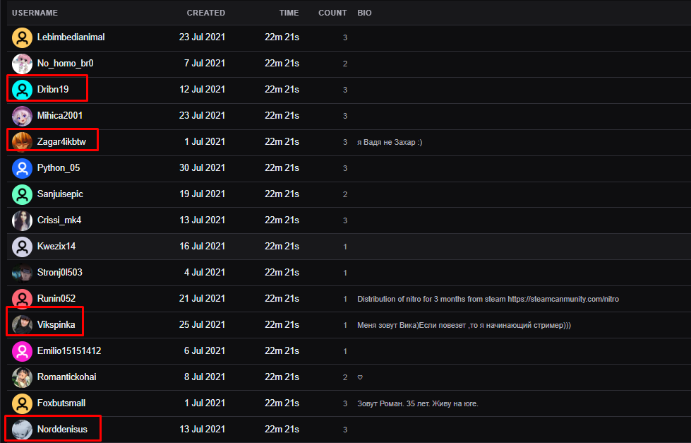Click the No_homo_br0 profile picture
This screenshot has width=691, height=443.
[23, 64]
